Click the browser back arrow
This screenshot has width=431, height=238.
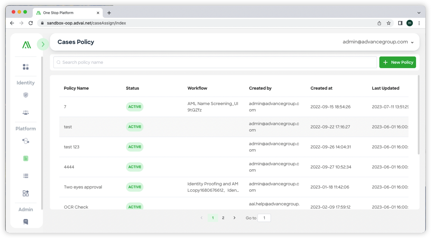tap(12, 23)
